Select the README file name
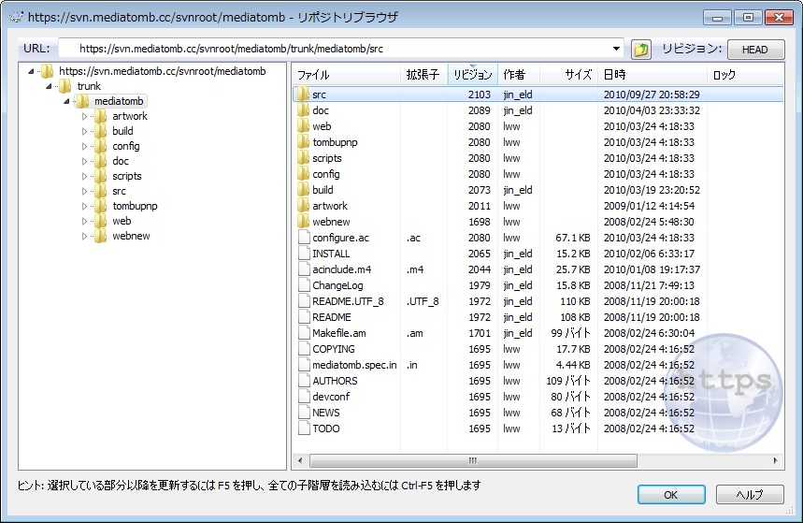The height and width of the screenshot is (523, 803). (x=331, y=317)
